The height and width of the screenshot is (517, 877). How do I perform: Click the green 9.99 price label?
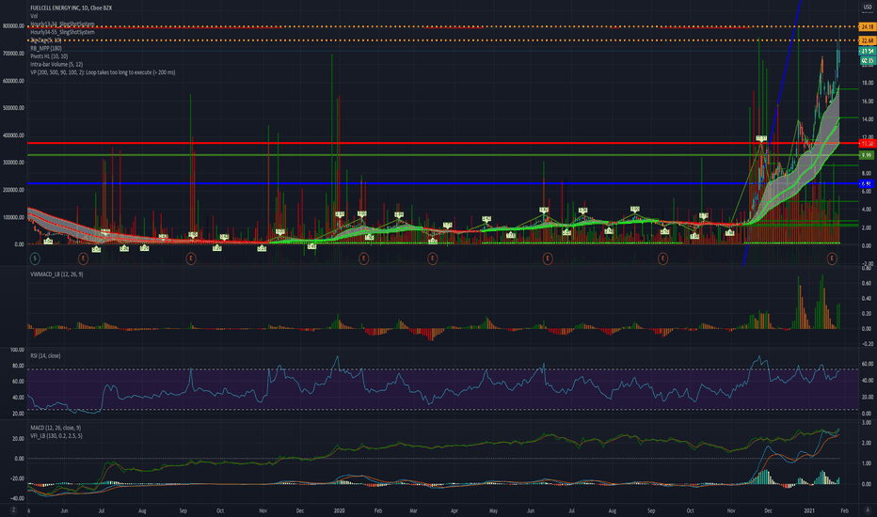867,155
